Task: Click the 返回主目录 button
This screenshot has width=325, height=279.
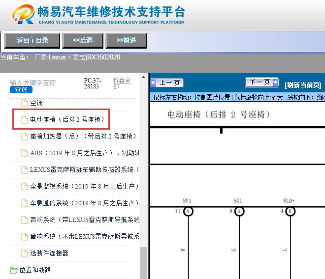Action: (32, 40)
